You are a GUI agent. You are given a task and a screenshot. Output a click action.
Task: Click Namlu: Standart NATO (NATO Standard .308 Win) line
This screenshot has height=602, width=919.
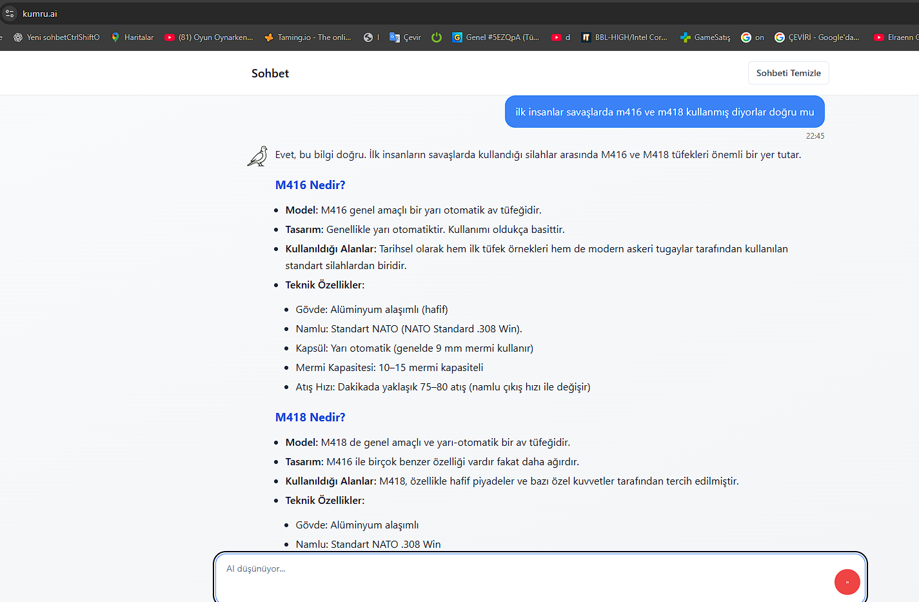[409, 329]
